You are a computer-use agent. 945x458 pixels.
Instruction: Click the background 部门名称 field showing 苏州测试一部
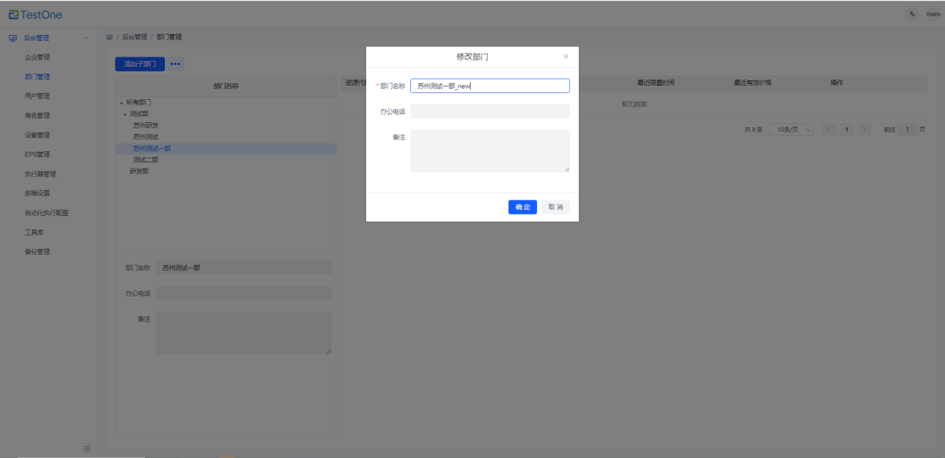243,268
